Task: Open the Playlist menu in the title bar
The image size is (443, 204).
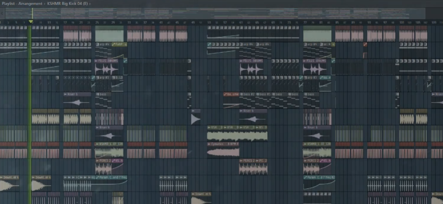Action: [8, 3]
